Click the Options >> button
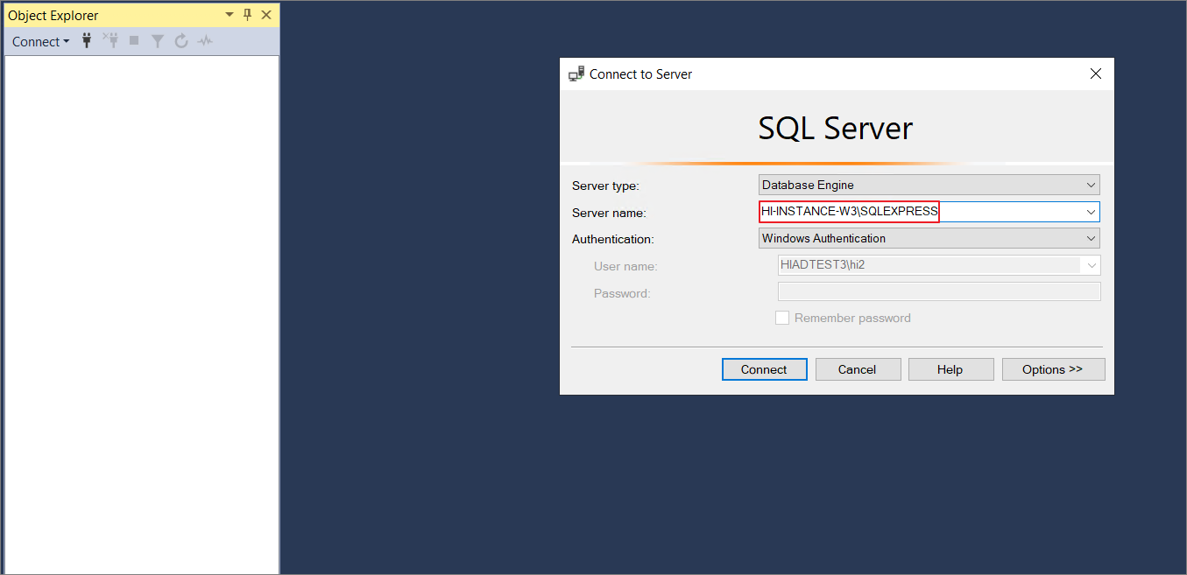 [x=1053, y=369]
